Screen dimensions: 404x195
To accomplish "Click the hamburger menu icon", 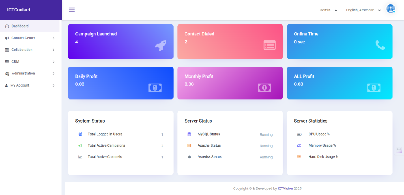I will coord(72,10).
